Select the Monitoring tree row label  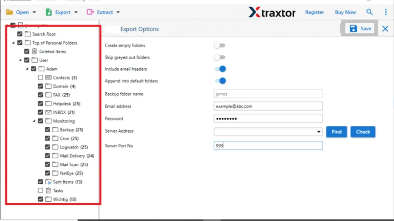pyautogui.click(x=64, y=121)
